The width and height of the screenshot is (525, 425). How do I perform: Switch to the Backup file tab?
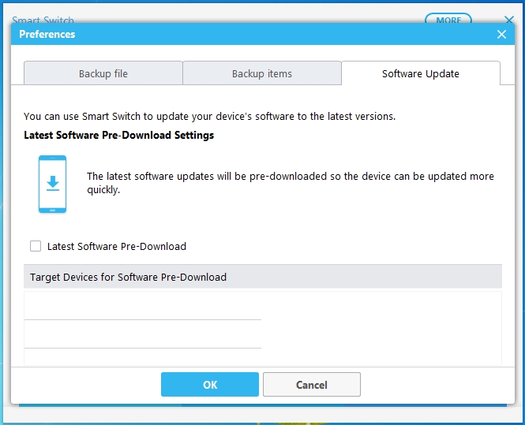click(103, 73)
